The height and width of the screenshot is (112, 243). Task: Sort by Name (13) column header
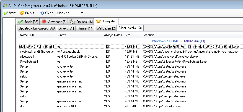tap(27, 35)
